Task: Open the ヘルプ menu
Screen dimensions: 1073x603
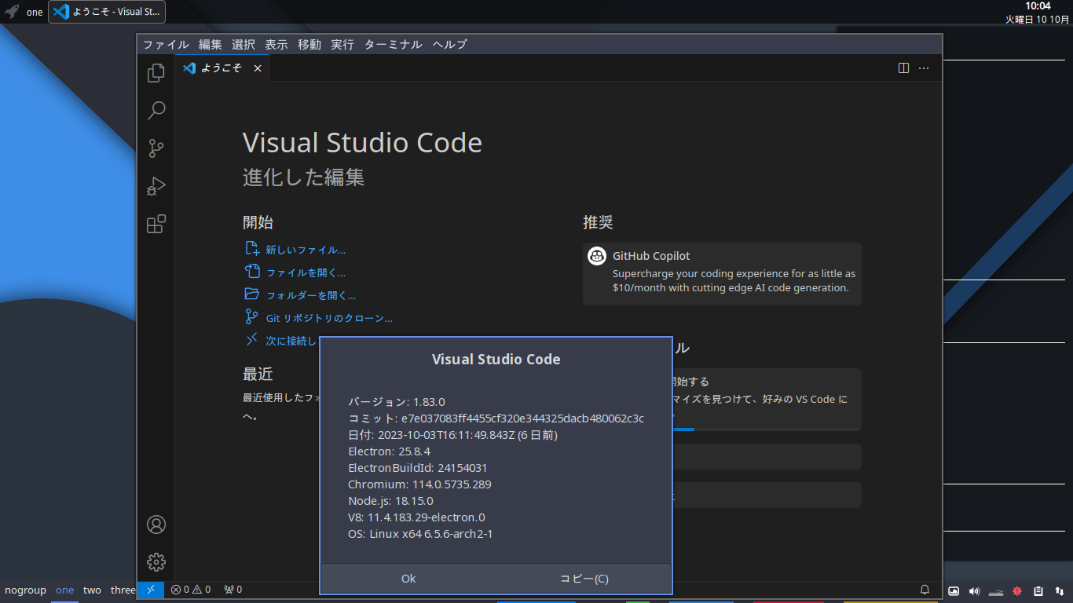Action: 450,45
